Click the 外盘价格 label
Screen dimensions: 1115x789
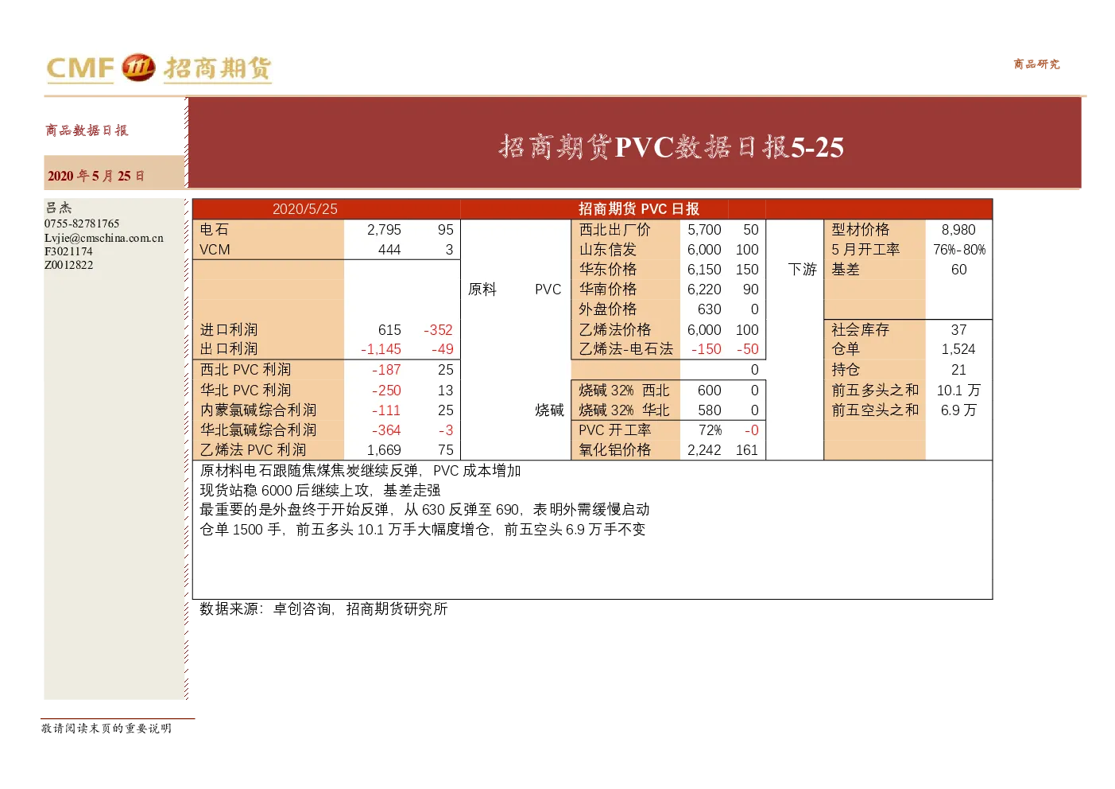608,309
